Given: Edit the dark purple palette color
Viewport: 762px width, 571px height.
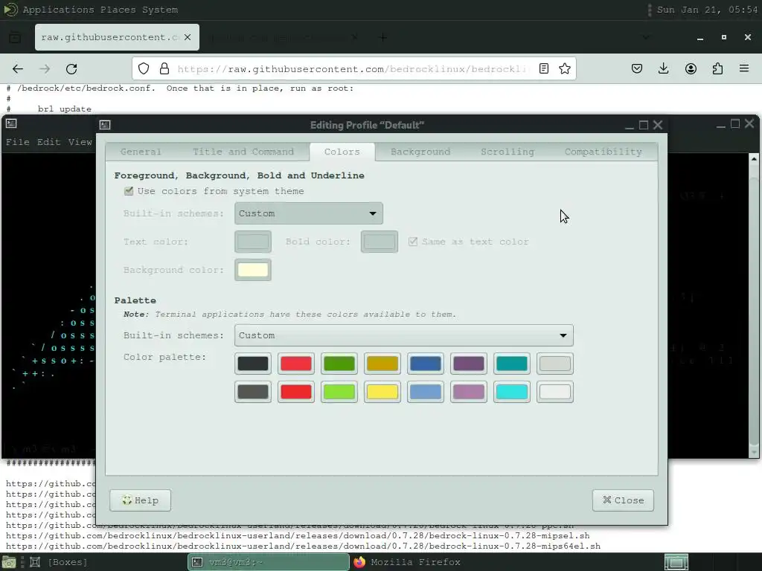Looking at the screenshot, I should 469,364.
